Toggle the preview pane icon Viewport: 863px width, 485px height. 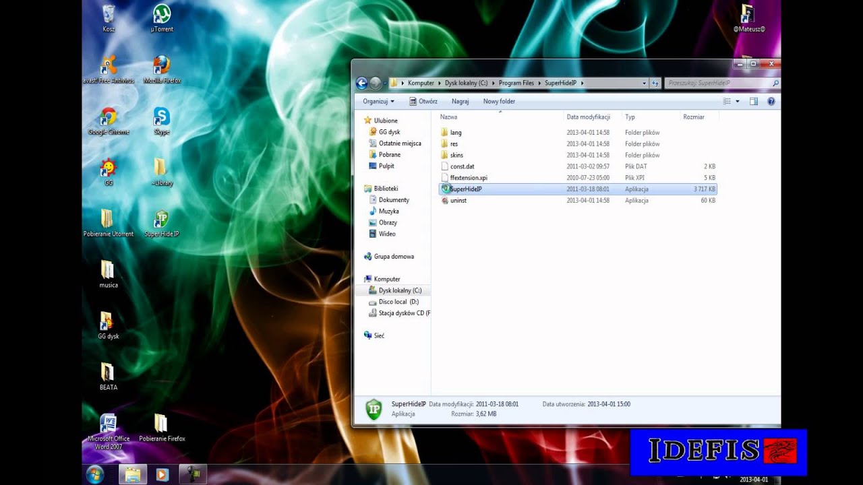[x=754, y=101]
